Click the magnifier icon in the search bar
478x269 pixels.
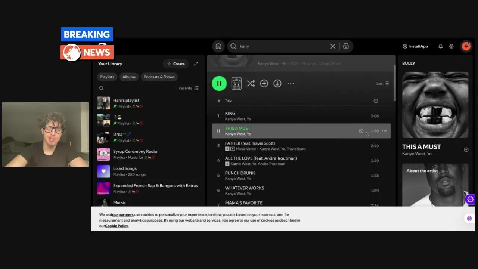coord(233,46)
